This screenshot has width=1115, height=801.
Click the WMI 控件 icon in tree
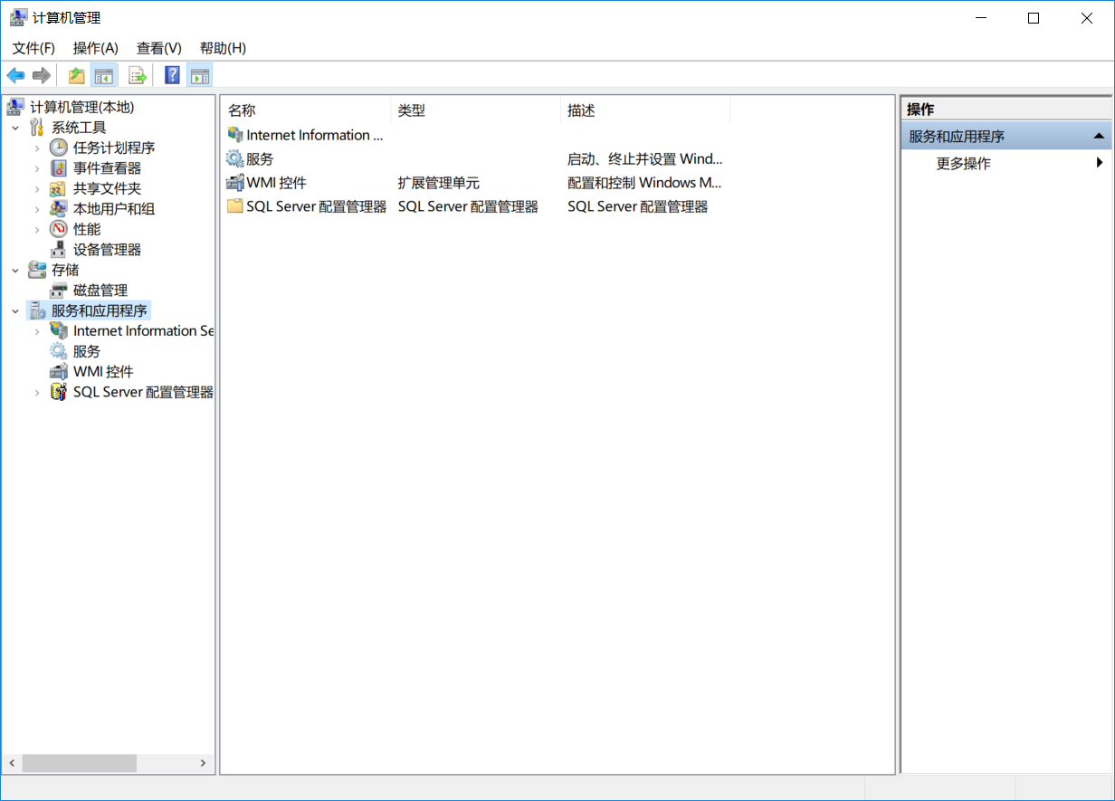point(59,372)
